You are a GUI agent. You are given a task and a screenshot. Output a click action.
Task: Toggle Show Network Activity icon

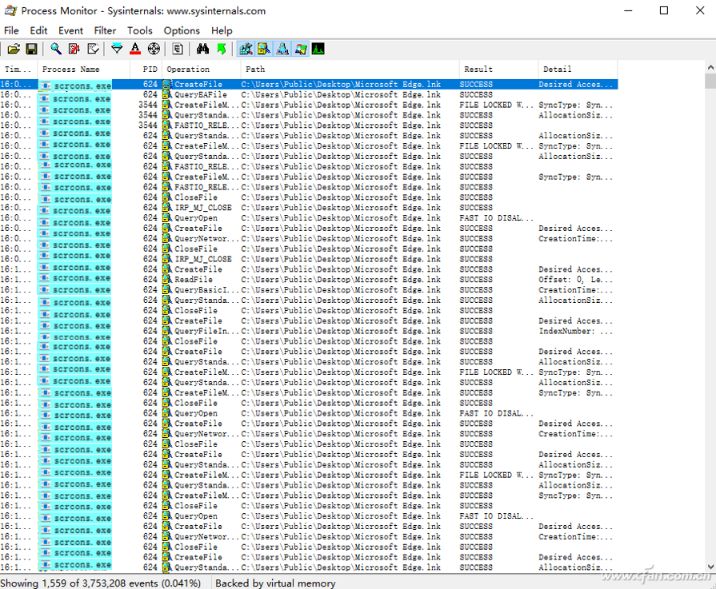282,49
